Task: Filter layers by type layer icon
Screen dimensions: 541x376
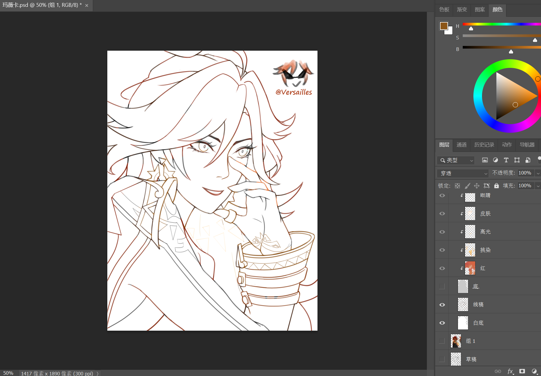Action: click(x=506, y=160)
